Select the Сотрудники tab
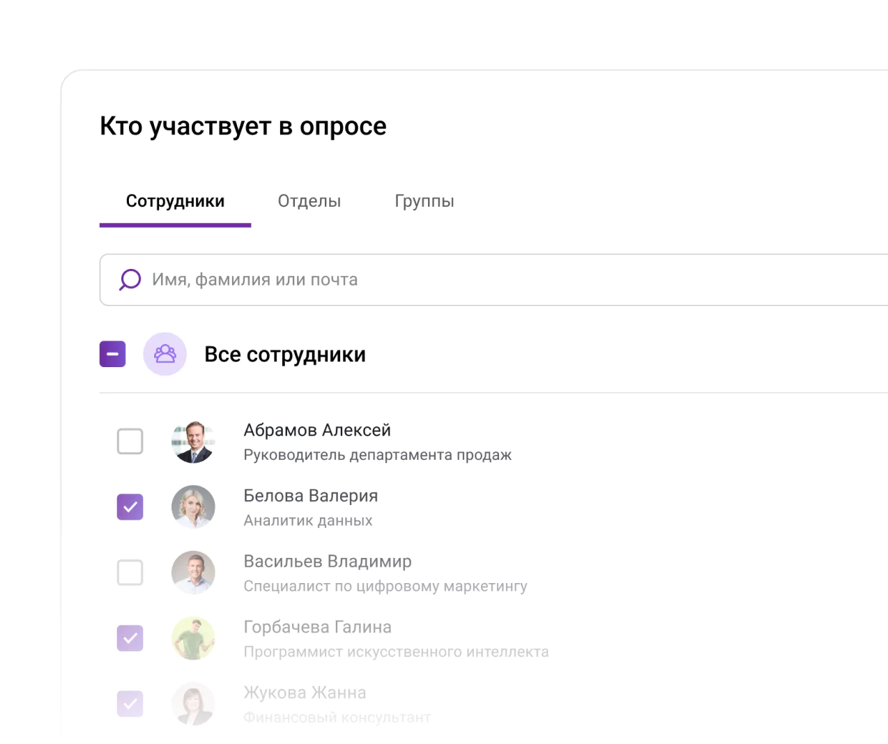This screenshot has height=744, width=888. [174, 201]
